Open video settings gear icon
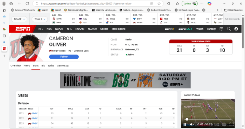This screenshot has width=245, height=129. [x=224, y=124]
